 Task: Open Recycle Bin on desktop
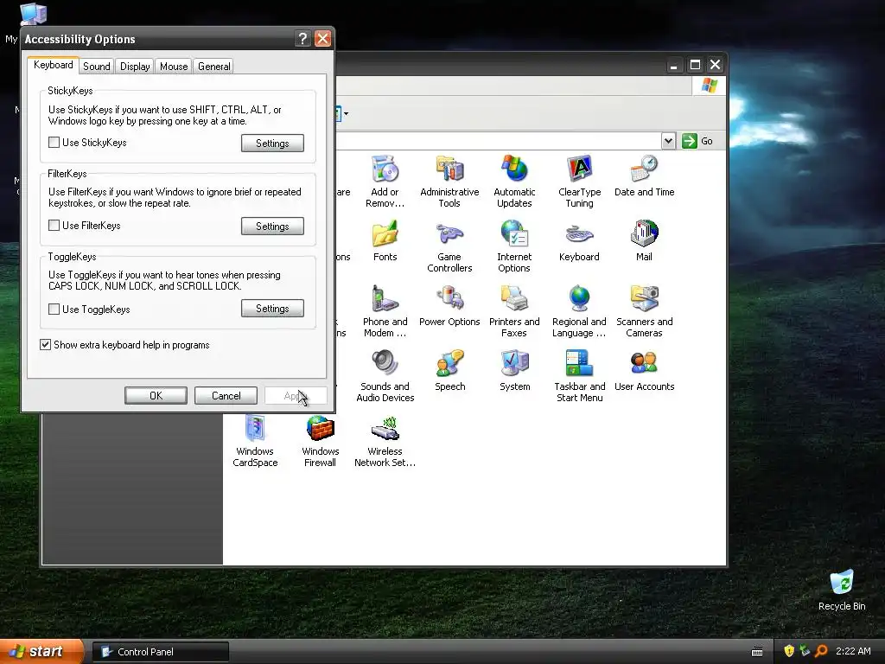pos(842,590)
